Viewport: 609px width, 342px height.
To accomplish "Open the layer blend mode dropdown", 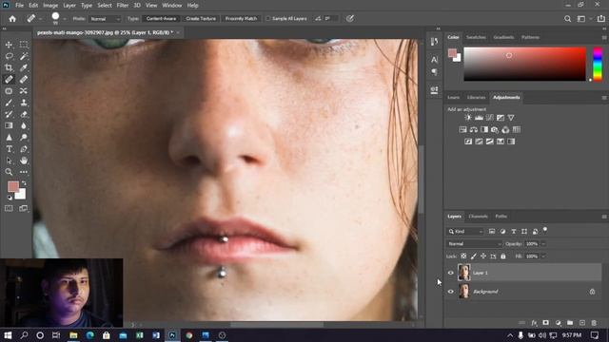I will [x=474, y=244].
